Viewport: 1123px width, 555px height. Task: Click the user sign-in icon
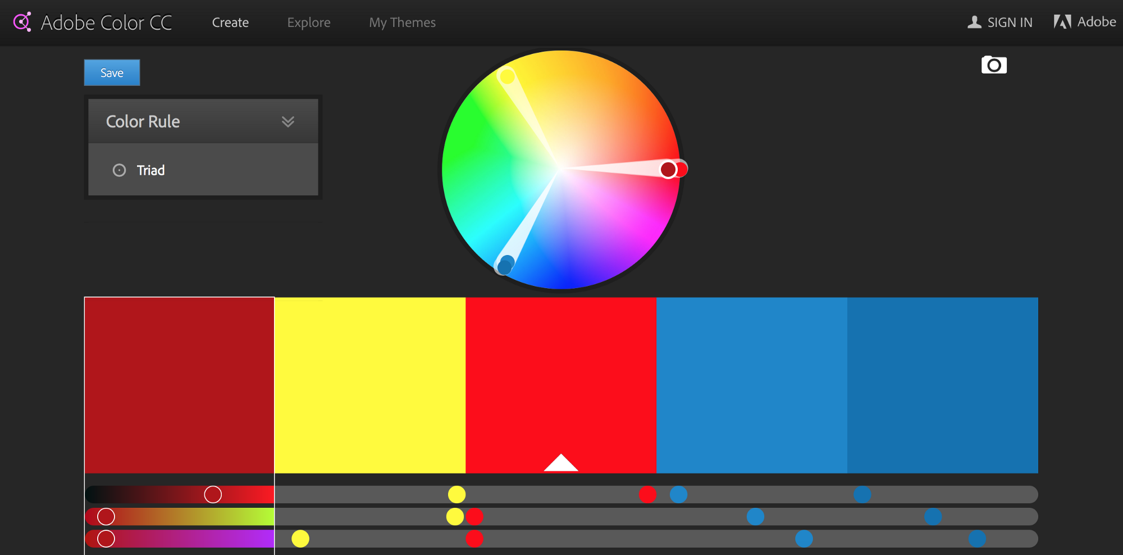point(974,22)
